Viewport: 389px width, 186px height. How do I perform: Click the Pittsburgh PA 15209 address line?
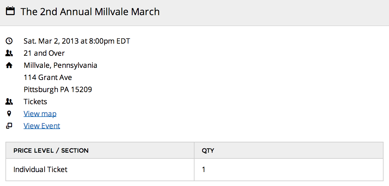pyautogui.click(x=58, y=90)
